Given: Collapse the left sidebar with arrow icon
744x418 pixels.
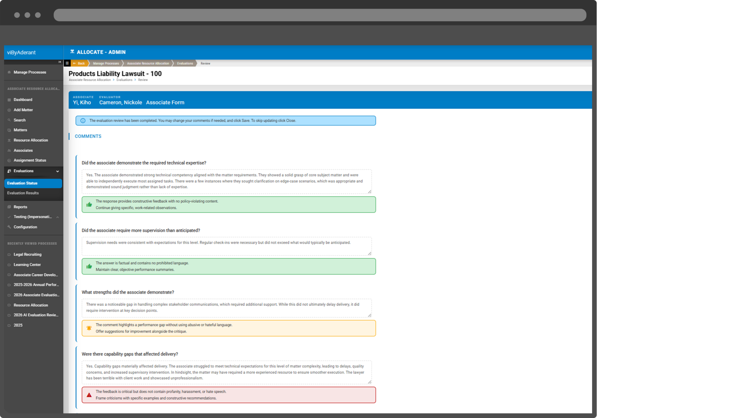Looking at the screenshot, I should pos(60,62).
